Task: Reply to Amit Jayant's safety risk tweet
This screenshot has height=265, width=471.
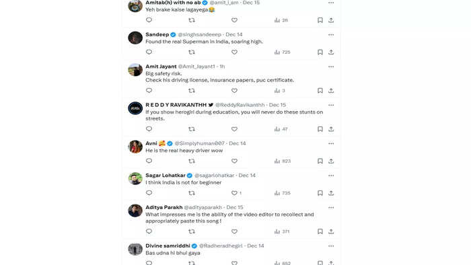Action: click(149, 90)
